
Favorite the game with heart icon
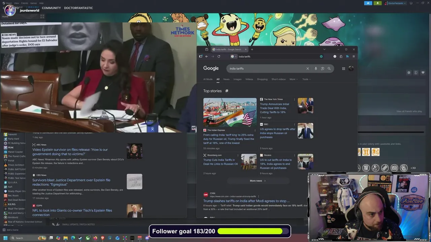point(423,73)
